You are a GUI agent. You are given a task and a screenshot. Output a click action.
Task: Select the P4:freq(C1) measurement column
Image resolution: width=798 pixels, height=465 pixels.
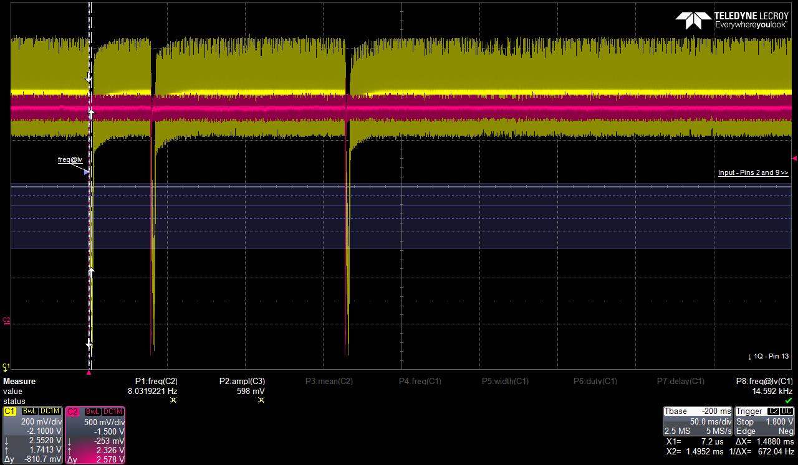[420, 381]
